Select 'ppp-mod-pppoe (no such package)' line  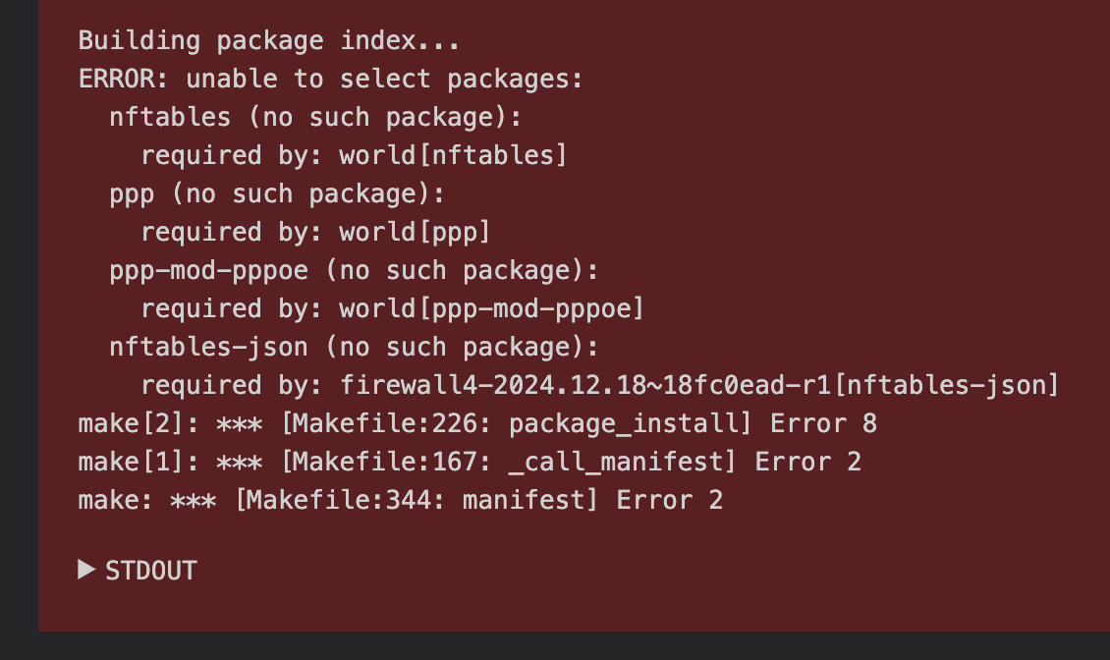coord(354,270)
